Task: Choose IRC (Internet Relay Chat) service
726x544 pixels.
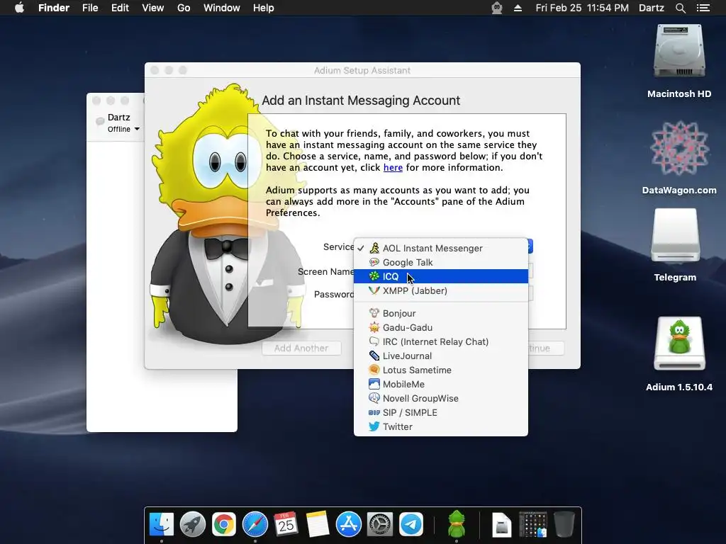Action: point(440,341)
